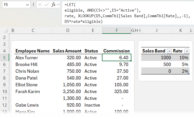Click the 1000 sales band cell
The width and height of the screenshot is (194, 119).
coord(157,58)
